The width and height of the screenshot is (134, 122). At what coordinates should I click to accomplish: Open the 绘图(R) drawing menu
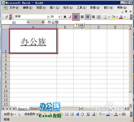[10, 114]
